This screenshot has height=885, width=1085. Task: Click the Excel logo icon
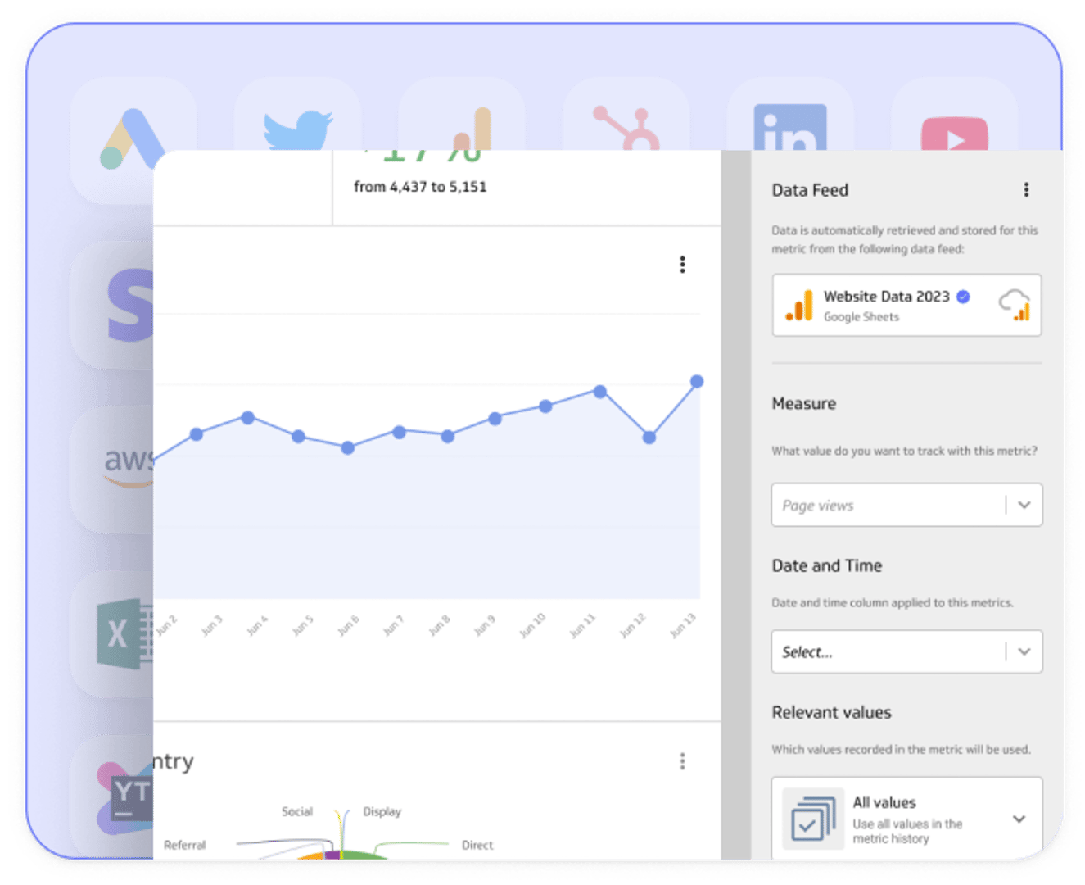[x=124, y=633]
